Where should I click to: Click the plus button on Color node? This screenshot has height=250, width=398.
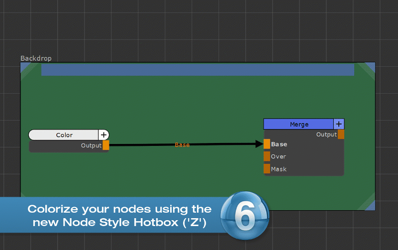[x=103, y=135]
